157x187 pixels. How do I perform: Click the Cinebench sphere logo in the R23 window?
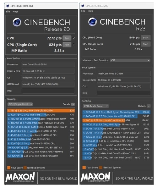[x=93, y=22]
